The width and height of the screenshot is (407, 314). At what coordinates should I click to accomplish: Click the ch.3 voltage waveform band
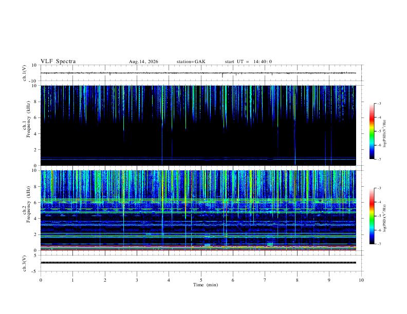(x=198, y=263)
